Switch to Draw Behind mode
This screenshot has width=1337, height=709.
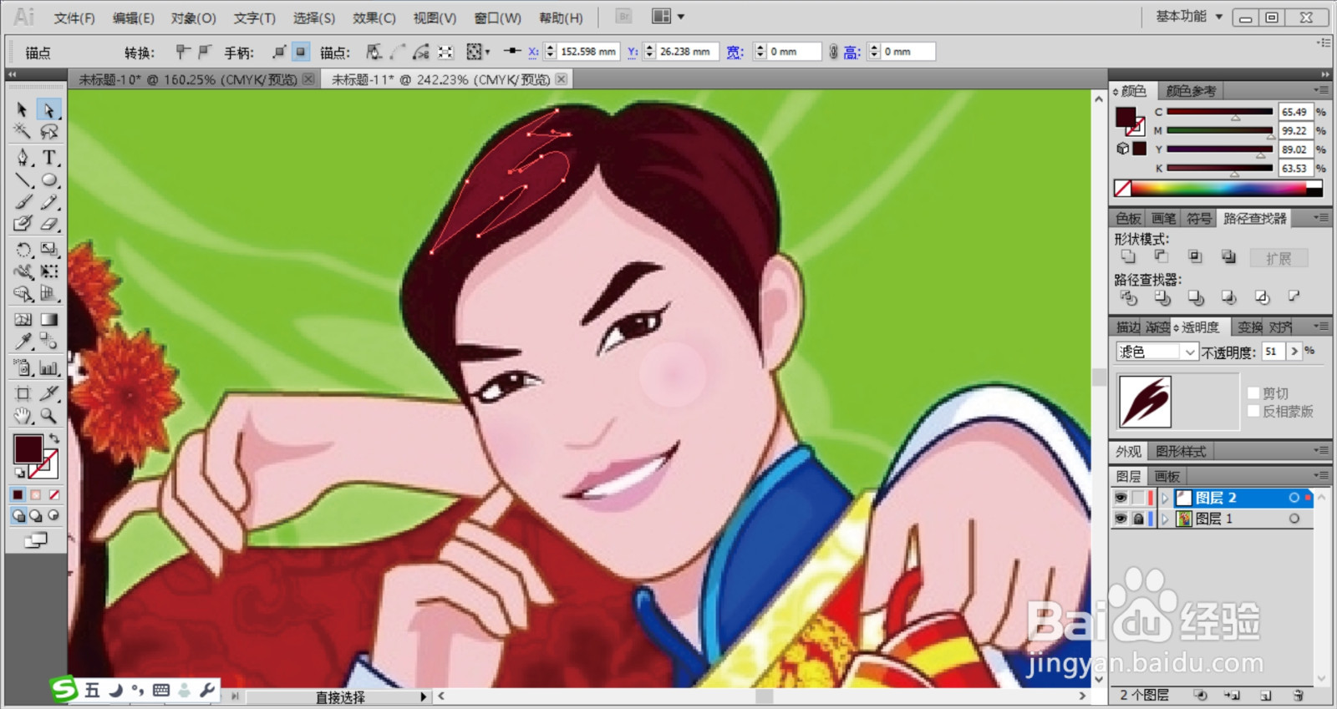pos(36,516)
